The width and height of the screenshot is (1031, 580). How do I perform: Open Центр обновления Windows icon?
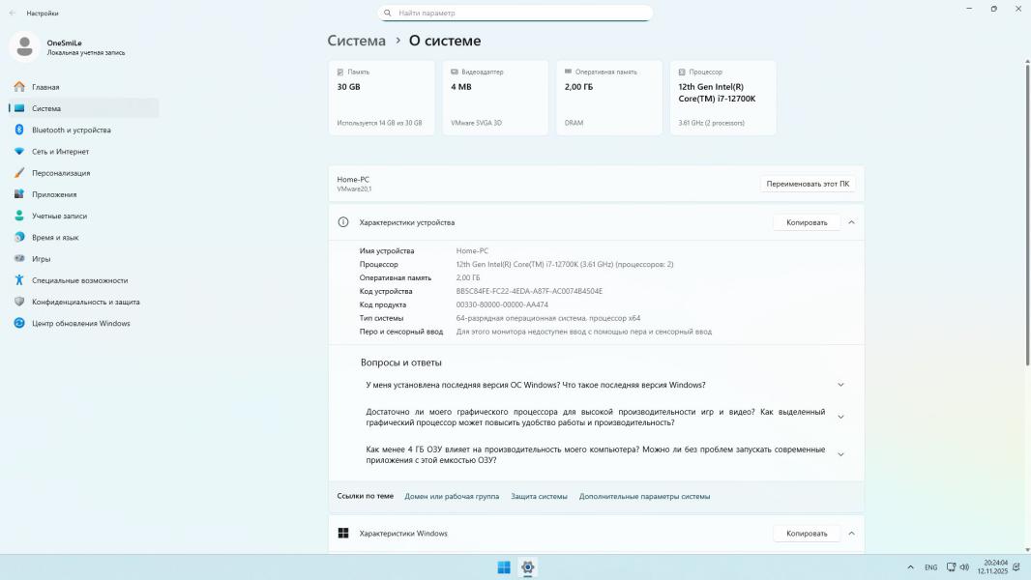tap(19, 323)
